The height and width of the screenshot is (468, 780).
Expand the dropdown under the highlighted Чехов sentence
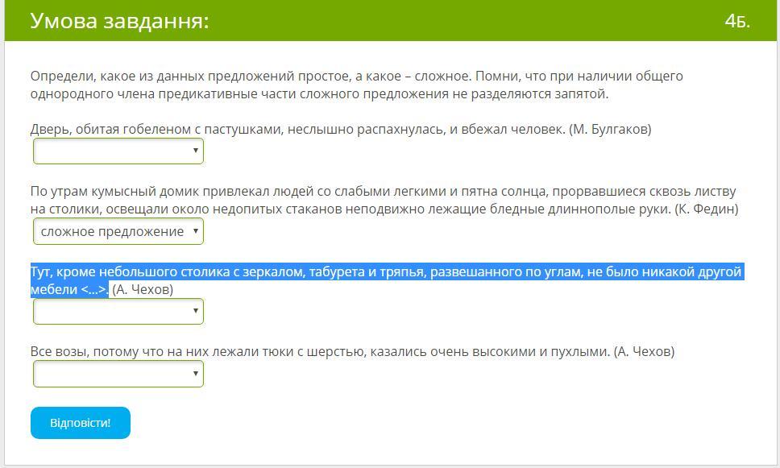118,311
